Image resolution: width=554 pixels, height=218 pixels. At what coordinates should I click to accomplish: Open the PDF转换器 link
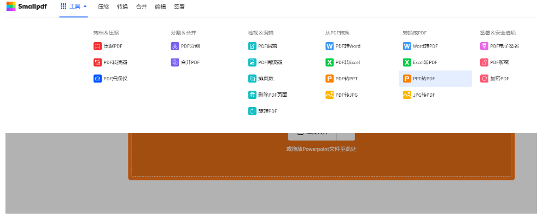[115, 62]
